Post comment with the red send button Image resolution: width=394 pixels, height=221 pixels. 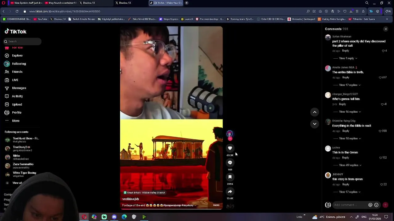click(385, 205)
